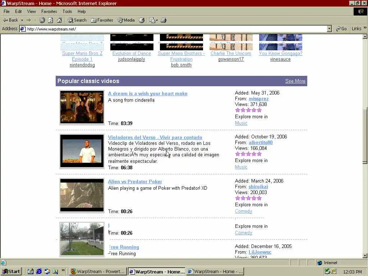Image resolution: width=368 pixels, height=276 pixels.
Task: Click the History toolbar icon
Action: tap(142, 20)
